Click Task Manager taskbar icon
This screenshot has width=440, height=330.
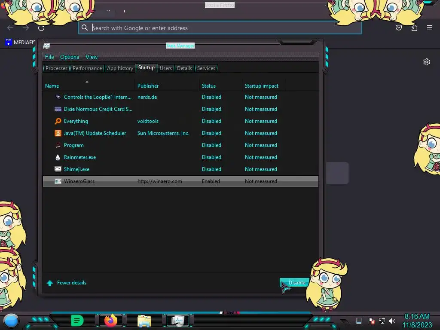(x=178, y=321)
